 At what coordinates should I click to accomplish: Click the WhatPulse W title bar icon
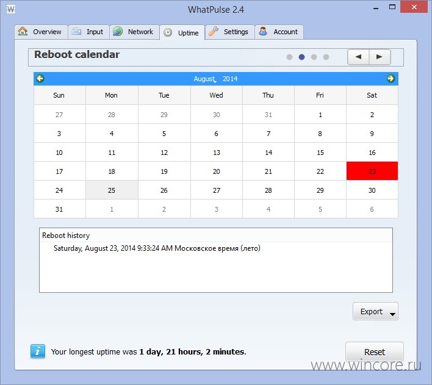tap(11, 9)
